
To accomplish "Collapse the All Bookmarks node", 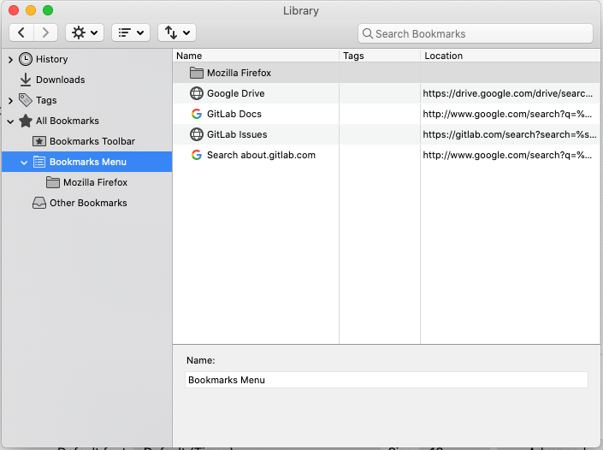I will coord(10,121).
